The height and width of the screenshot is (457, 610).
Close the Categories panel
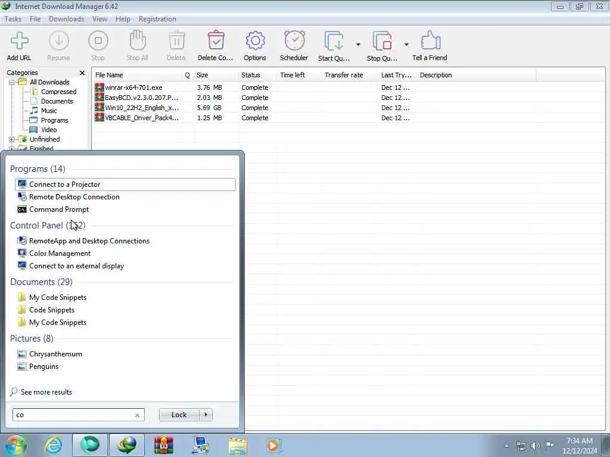click(x=82, y=73)
